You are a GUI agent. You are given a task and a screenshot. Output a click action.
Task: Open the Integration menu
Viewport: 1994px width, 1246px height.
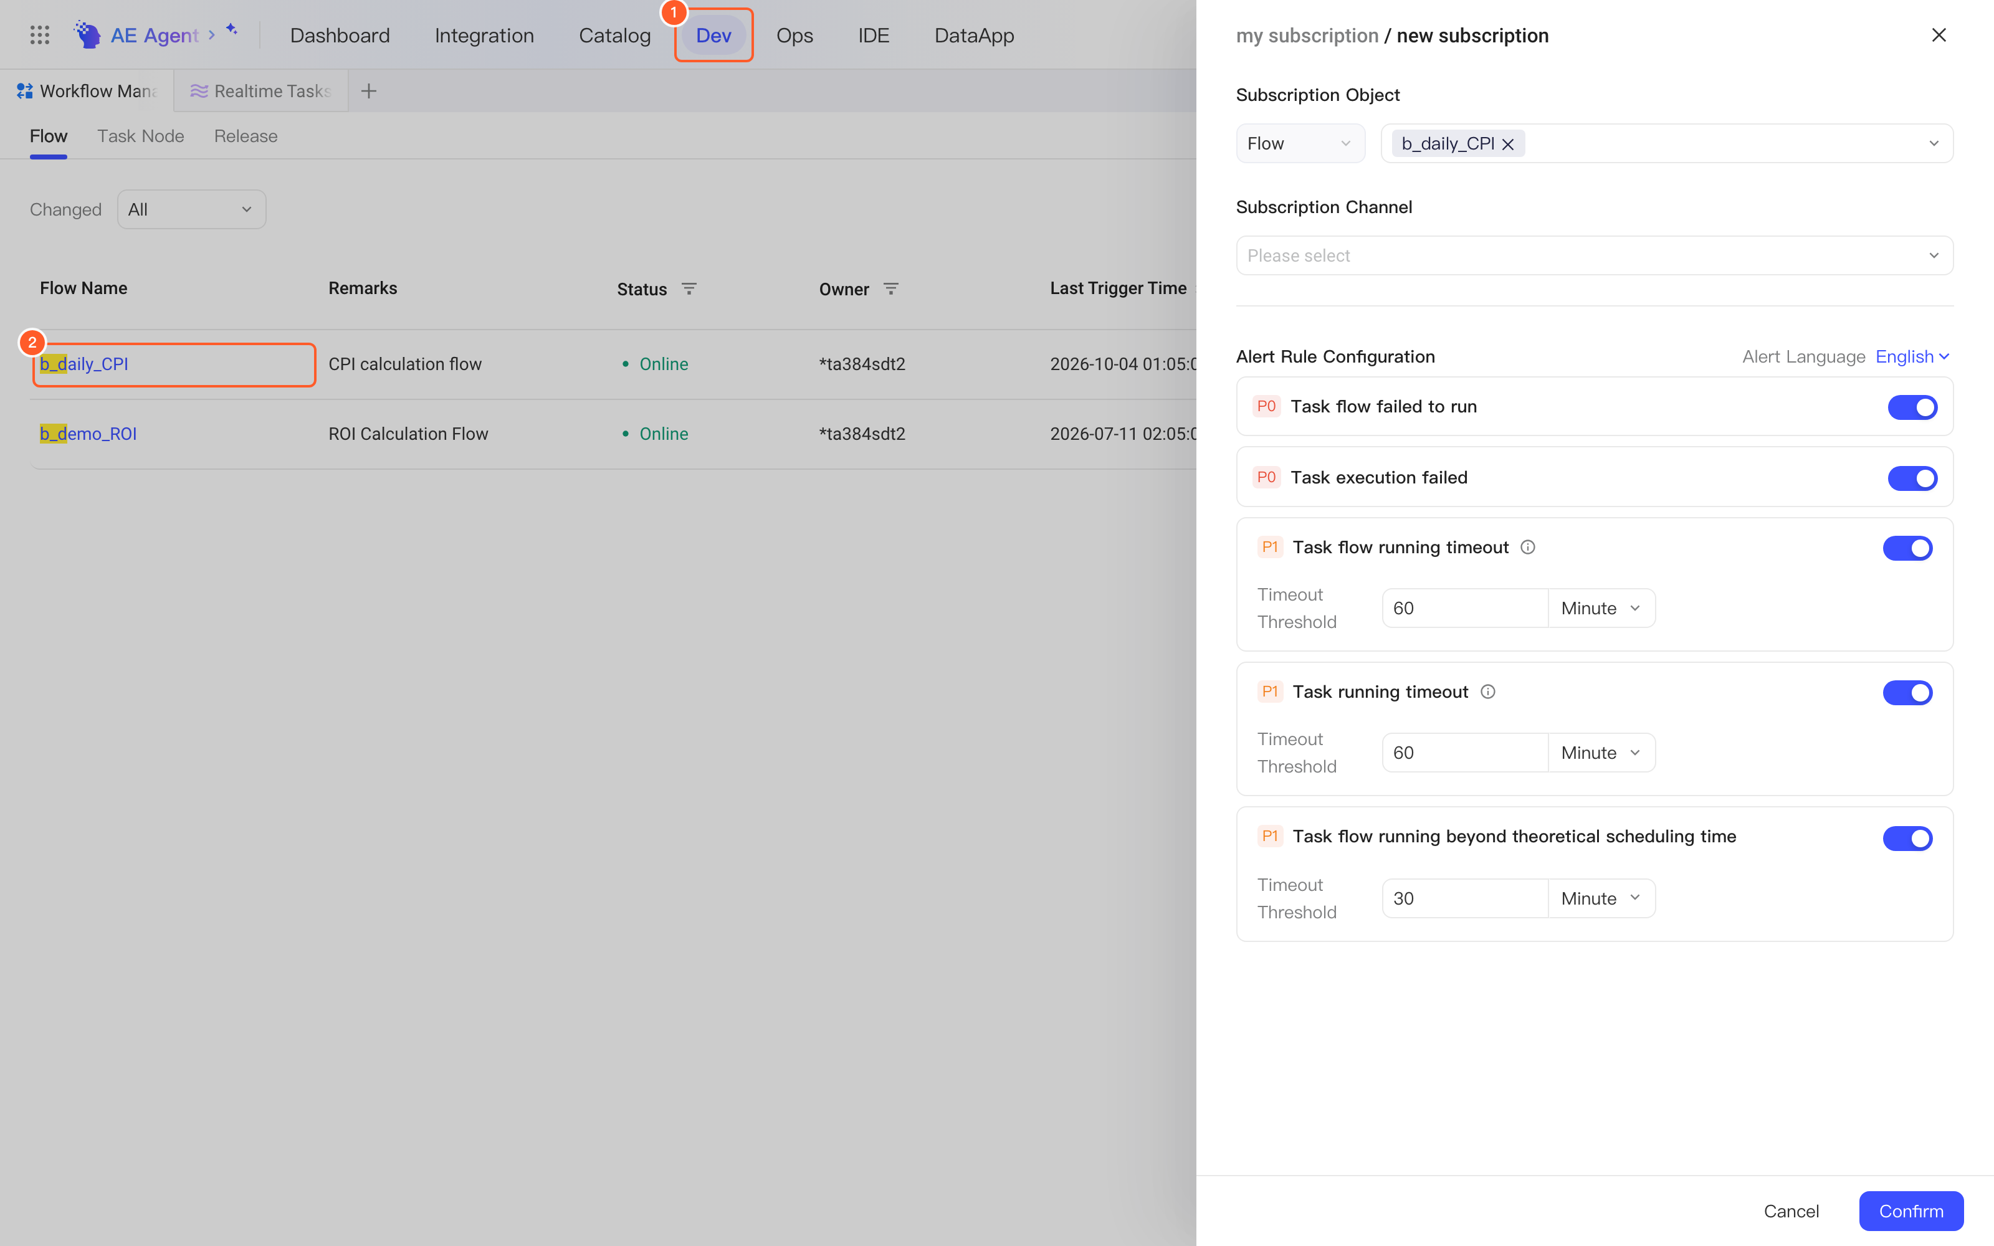coord(485,36)
